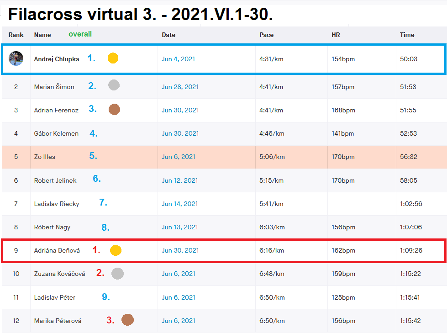Click gold medal next to Adriána Beňová
Viewport: 447px width, 333px height.
pos(116,250)
